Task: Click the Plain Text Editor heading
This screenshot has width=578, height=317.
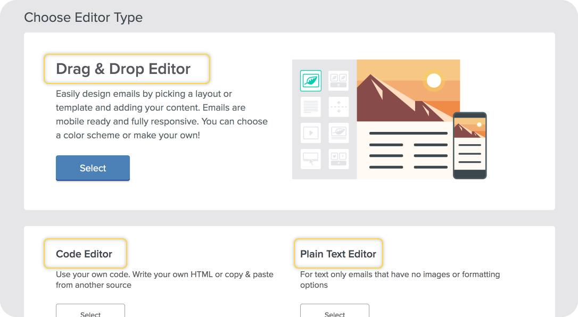Action: pyautogui.click(x=338, y=254)
